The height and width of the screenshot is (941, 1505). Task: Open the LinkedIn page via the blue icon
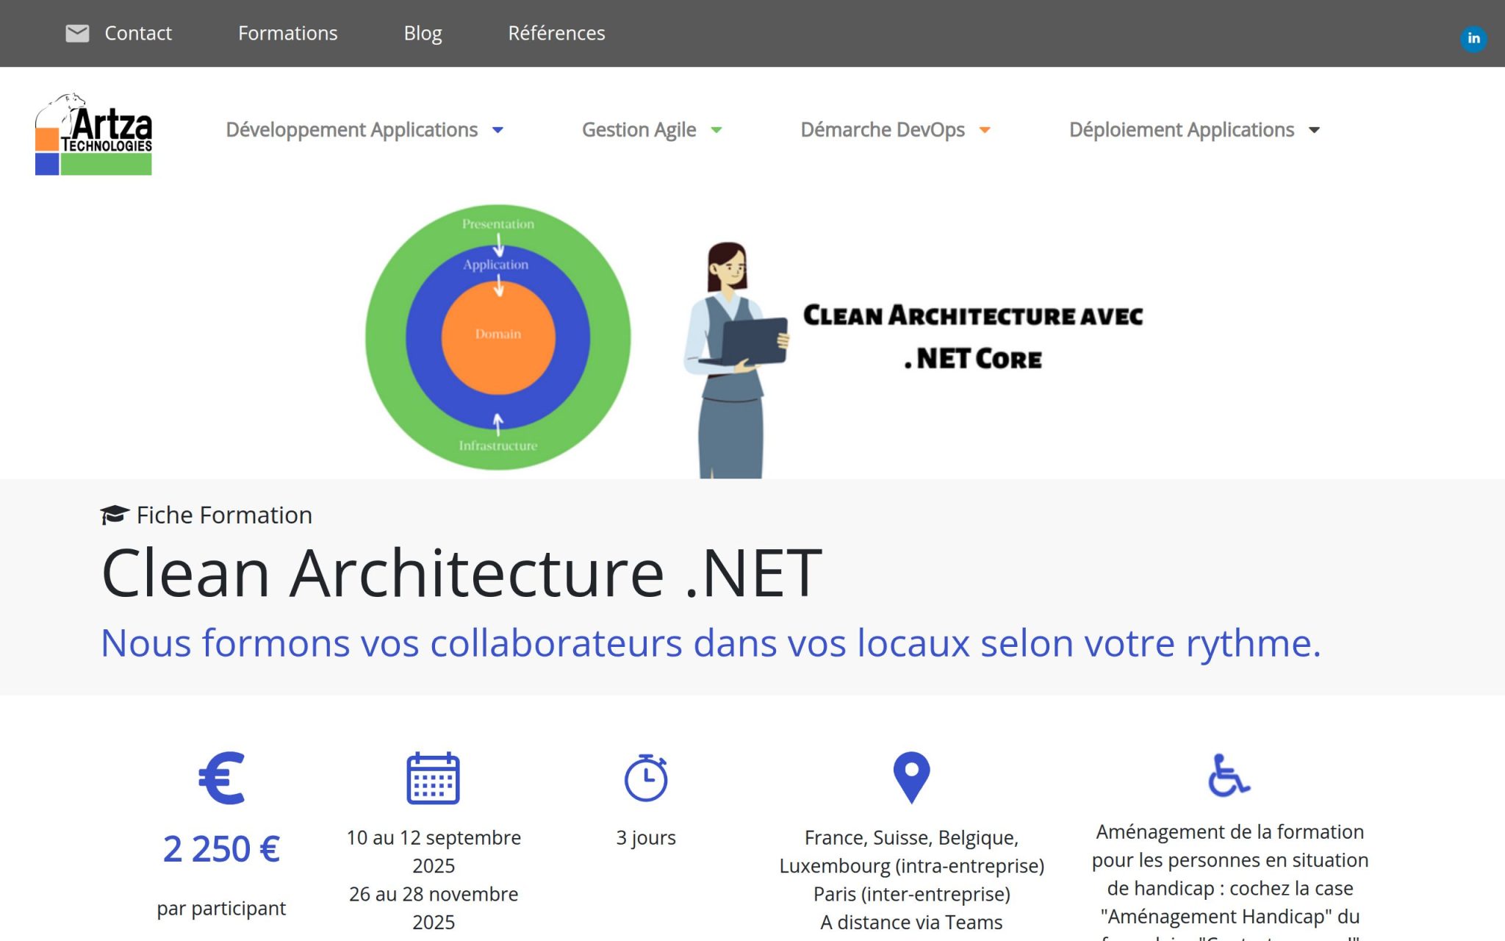point(1473,39)
